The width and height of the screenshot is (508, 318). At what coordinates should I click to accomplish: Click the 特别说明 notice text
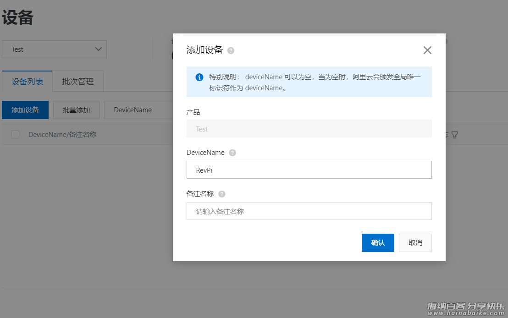click(x=315, y=82)
